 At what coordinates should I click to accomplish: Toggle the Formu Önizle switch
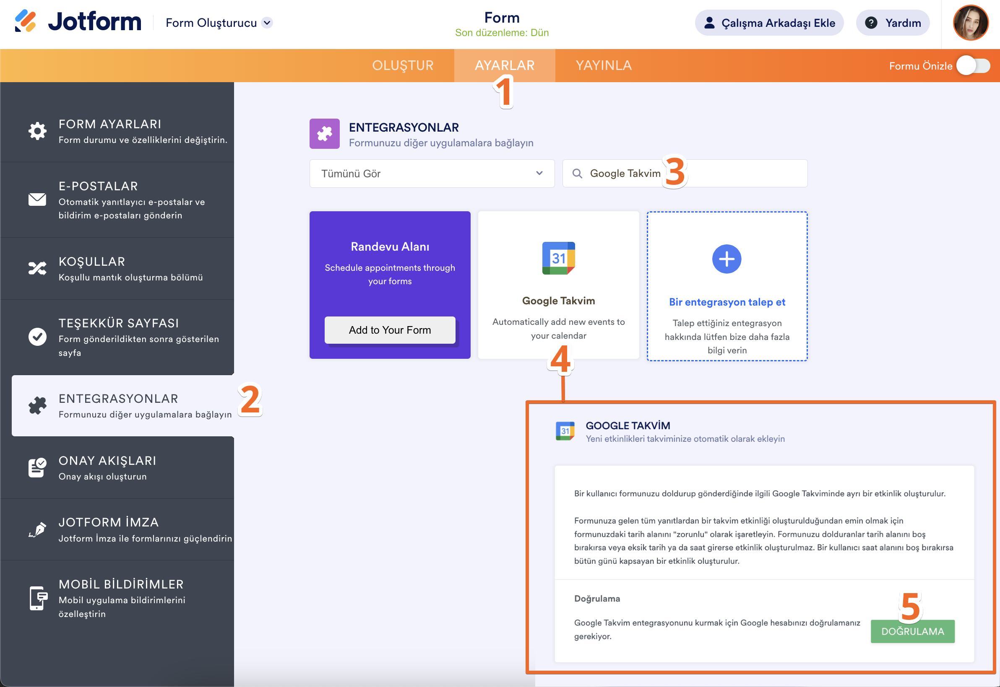coord(973,66)
